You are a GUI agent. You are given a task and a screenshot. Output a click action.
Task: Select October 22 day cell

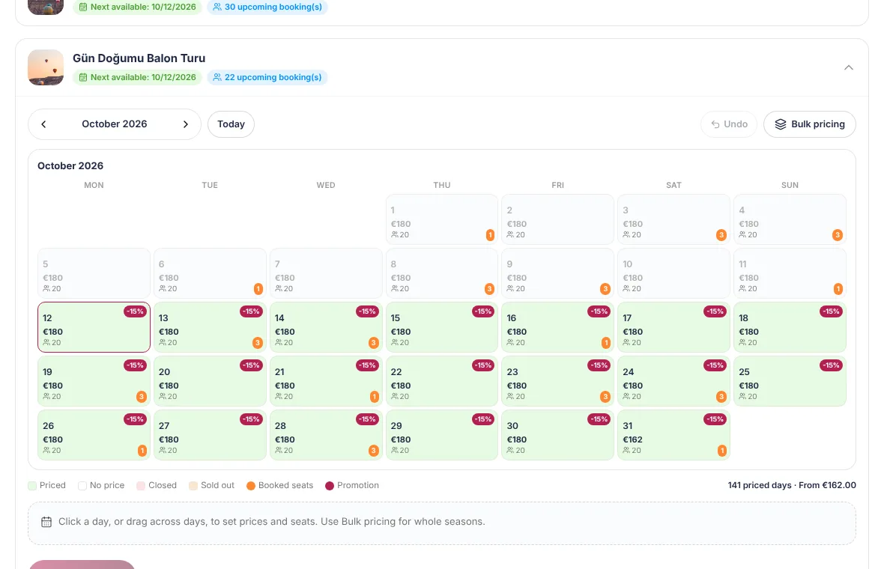click(442, 381)
